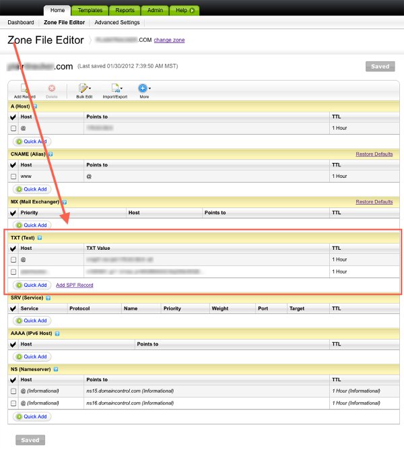Click the help icon beside TXT (Text)
Screen dimensions: 404x452
click(x=40, y=237)
